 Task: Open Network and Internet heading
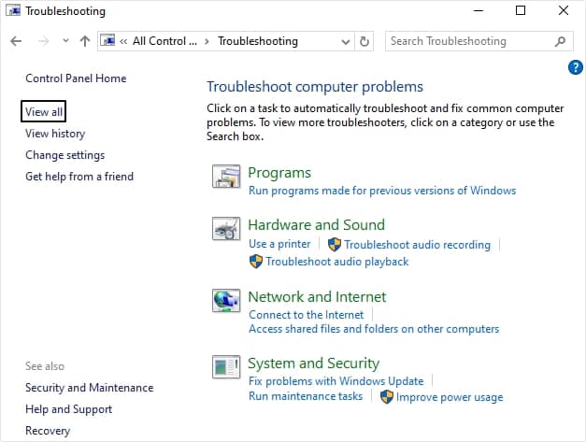(317, 296)
